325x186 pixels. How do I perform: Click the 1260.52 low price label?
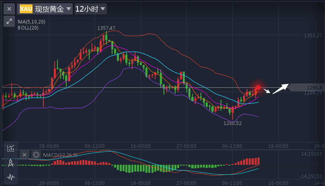(233, 123)
